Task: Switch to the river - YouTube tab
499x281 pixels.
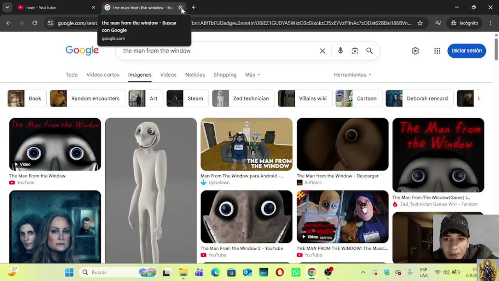Action: click(55, 7)
